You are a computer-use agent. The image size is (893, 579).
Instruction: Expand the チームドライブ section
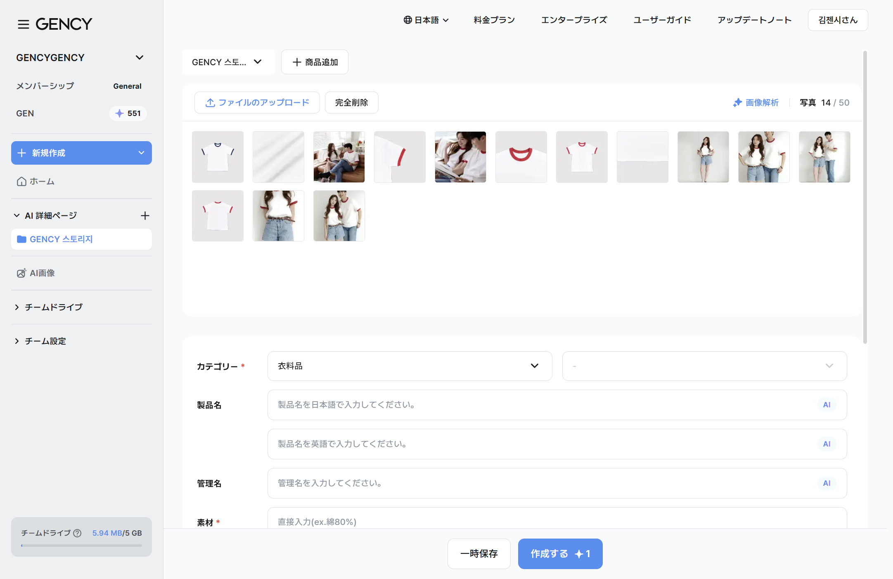tap(49, 307)
